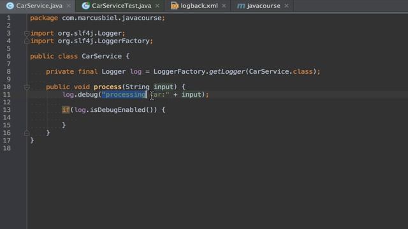
Task: Click line number 8 in the gutter
Action: point(8,72)
